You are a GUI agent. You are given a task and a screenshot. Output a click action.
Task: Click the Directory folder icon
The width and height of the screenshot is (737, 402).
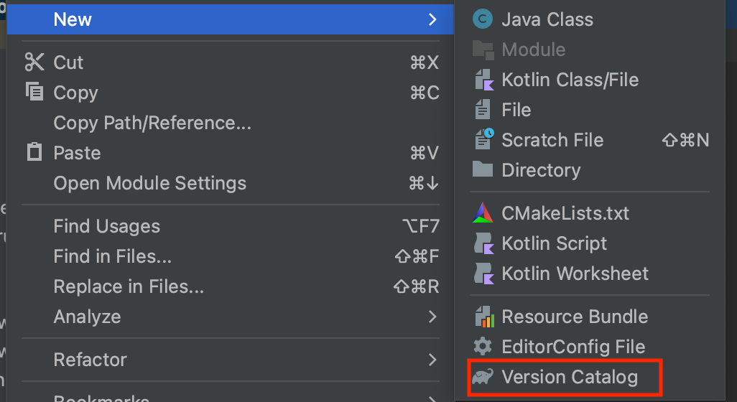(x=483, y=170)
